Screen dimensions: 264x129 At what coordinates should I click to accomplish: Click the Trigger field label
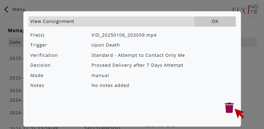tap(39, 45)
